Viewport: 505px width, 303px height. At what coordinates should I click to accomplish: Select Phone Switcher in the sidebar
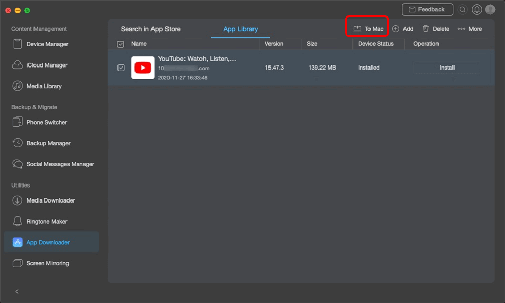point(46,123)
